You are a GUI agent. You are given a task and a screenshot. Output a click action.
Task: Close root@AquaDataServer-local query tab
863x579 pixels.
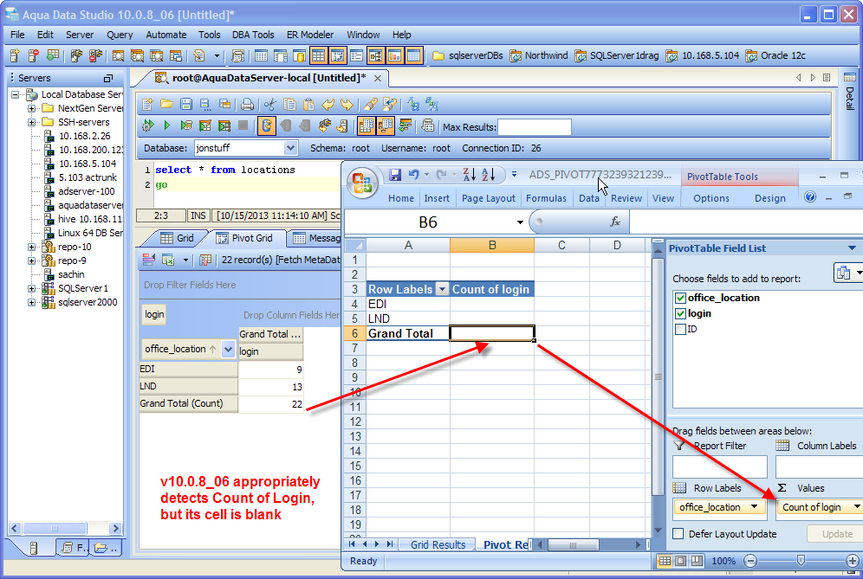378,79
